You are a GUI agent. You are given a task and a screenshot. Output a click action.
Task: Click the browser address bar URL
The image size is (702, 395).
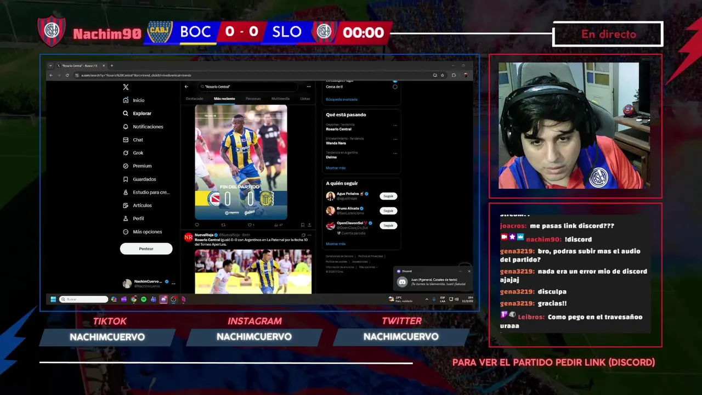pyautogui.click(x=136, y=75)
